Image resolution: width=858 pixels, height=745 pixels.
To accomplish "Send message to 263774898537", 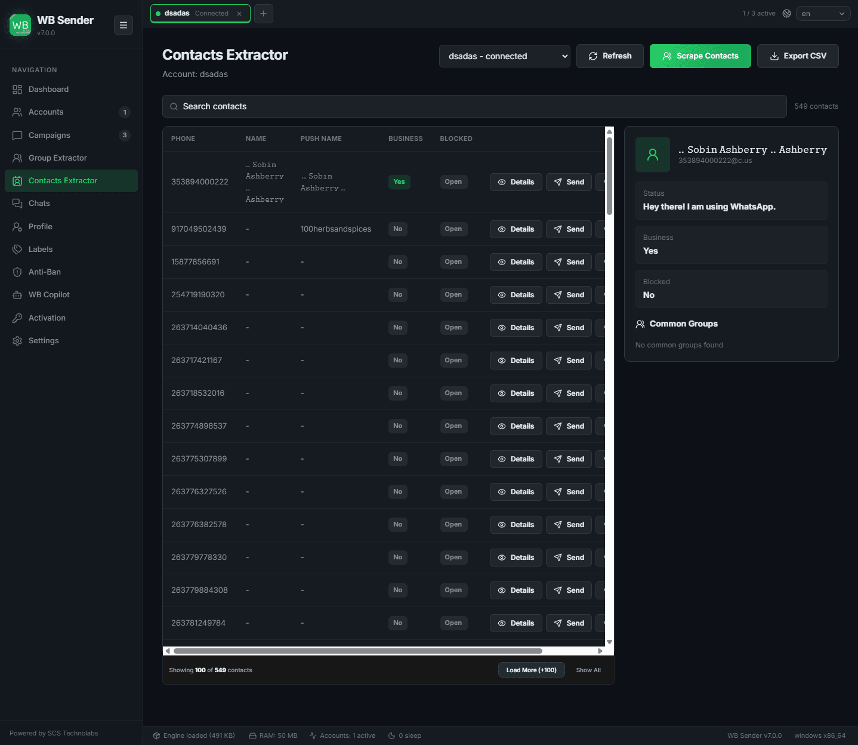I will tap(569, 426).
